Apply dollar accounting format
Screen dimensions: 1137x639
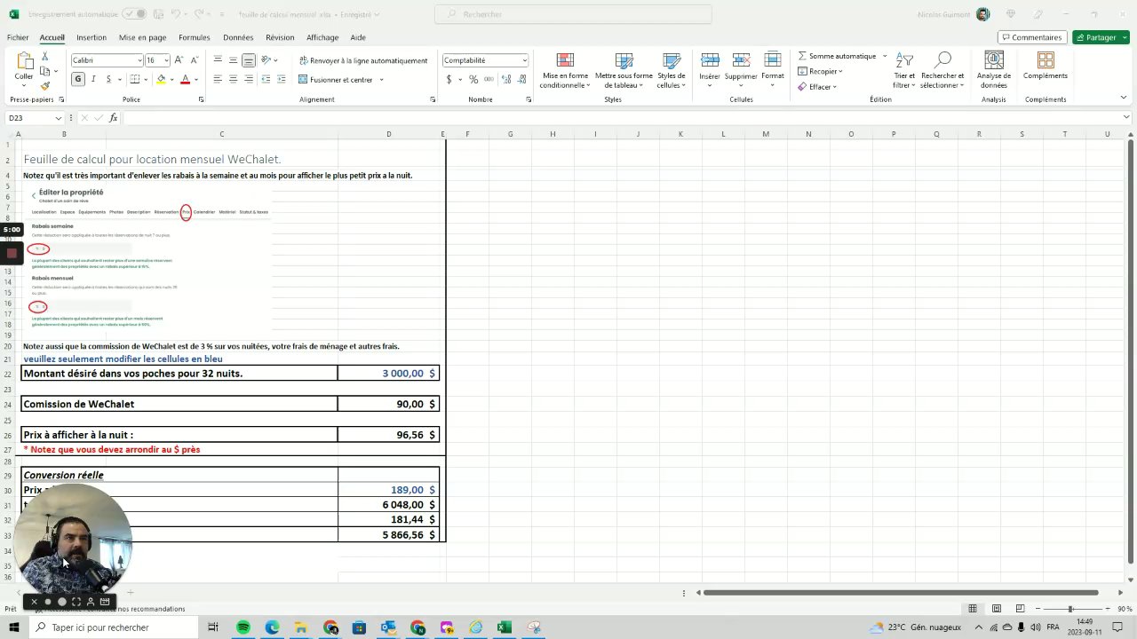(x=449, y=79)
